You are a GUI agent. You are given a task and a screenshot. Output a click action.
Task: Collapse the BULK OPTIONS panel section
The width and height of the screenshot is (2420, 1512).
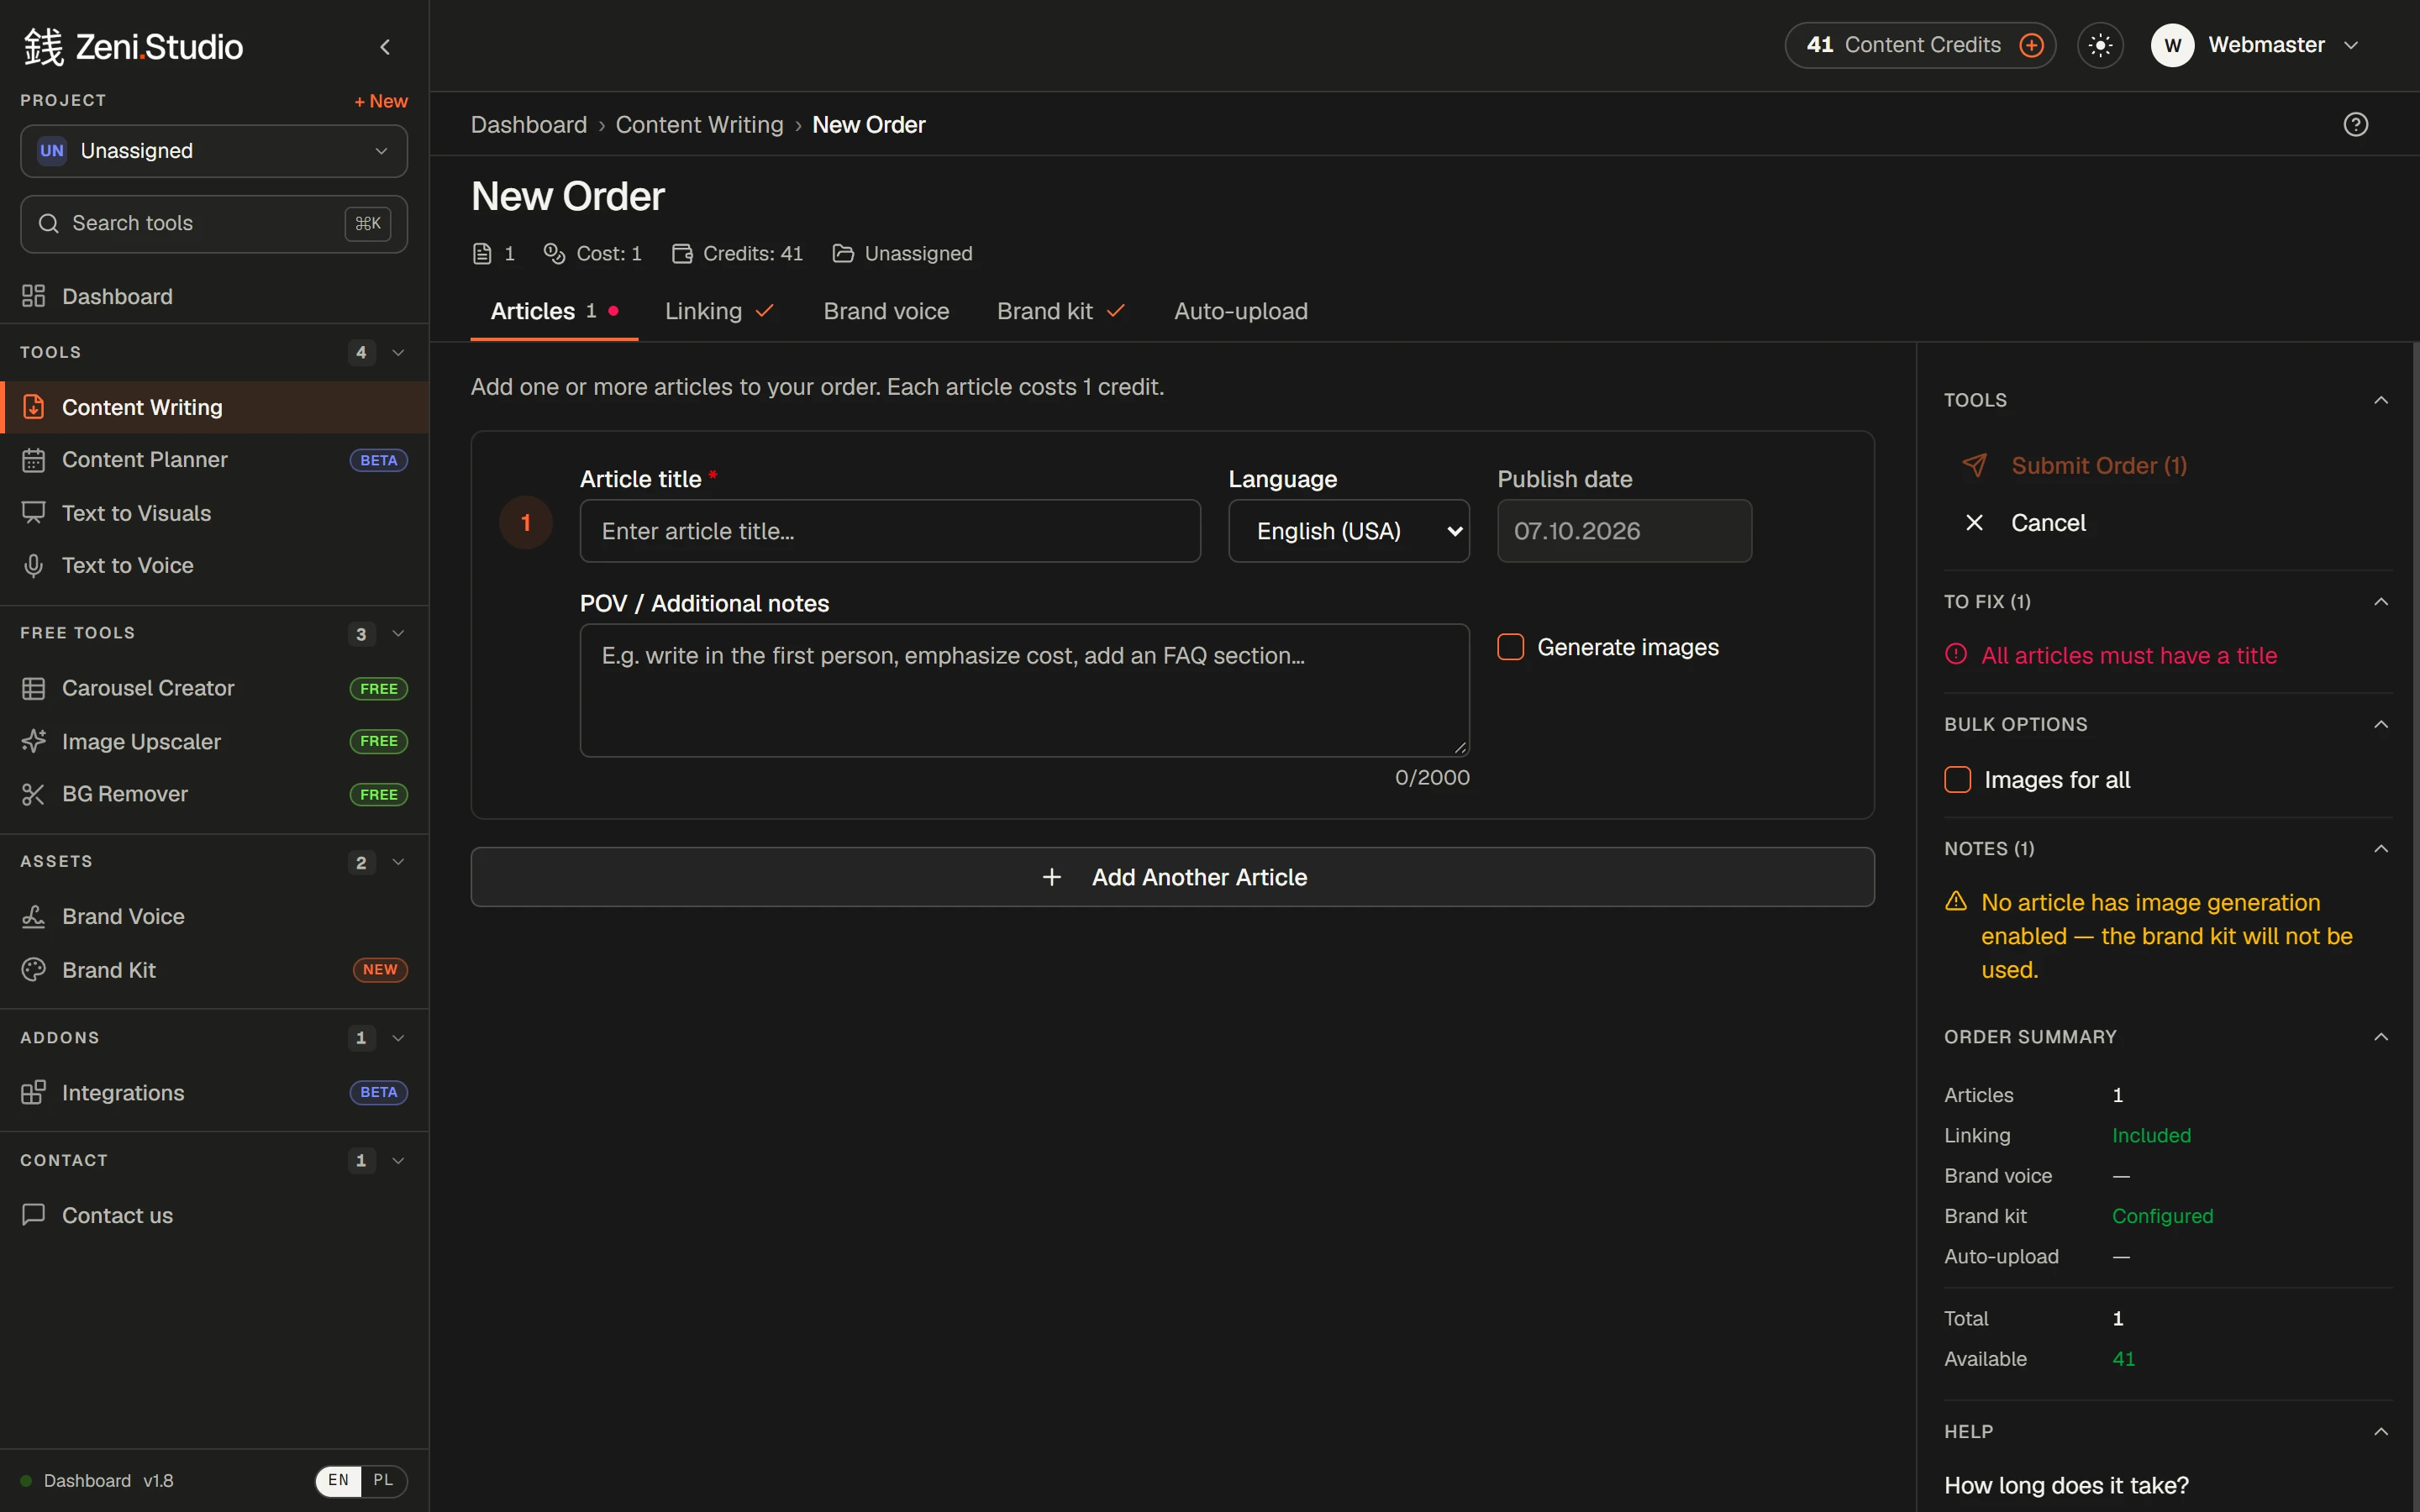(x=2381, y=724)
